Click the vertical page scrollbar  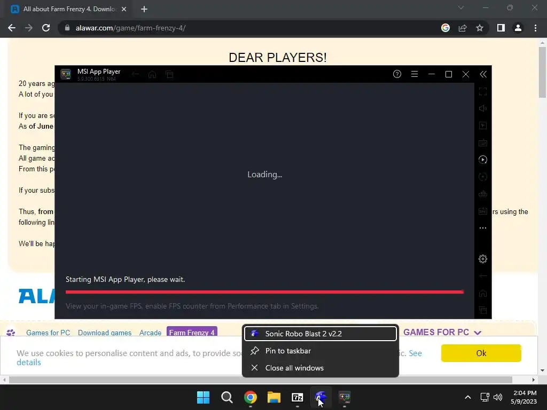pyautogui.click(x=543, y=72)
